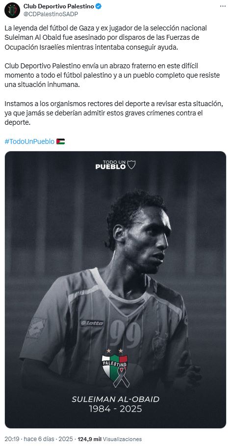Image resolution: width=231 pixels, height=446 pixels.
Task: Click the 1984 - 2025 dates text
Action: click(115, 409)
